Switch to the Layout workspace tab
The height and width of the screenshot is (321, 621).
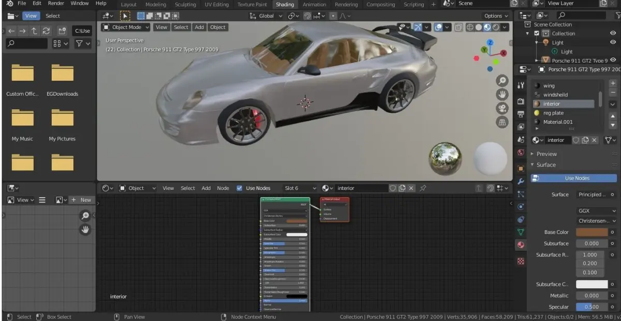coord(128,5)
